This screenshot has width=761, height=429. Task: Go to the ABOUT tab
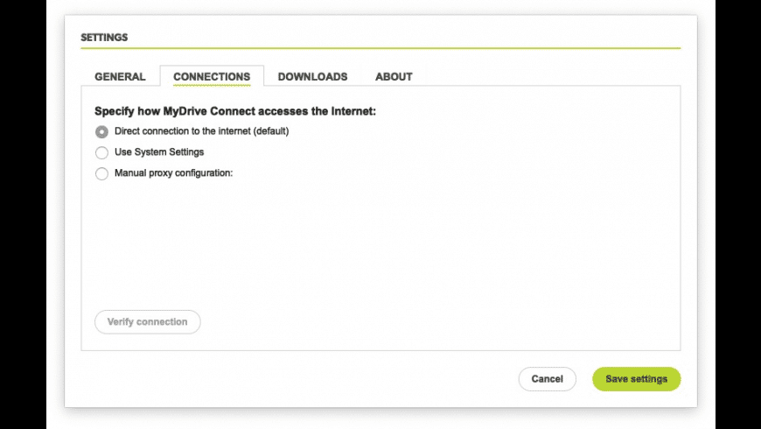point(394,77)
